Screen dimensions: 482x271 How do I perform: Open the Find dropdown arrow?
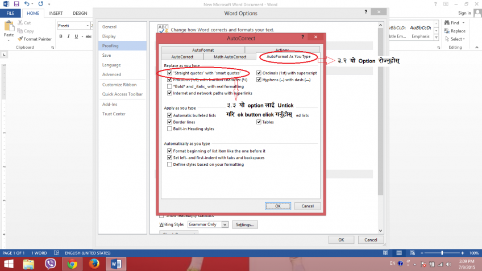click(464, 23)
